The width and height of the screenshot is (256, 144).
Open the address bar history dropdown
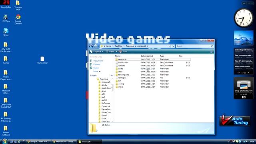[169, 46]
